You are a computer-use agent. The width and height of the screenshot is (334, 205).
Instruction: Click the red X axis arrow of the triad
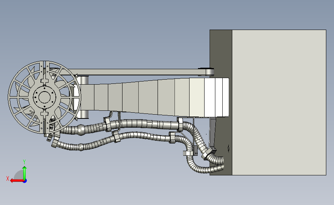(17, 181)
